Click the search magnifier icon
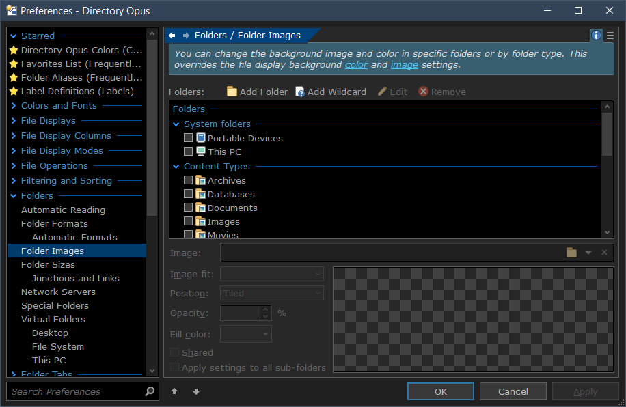The image size is (626, 407). [x=150, y=391]
